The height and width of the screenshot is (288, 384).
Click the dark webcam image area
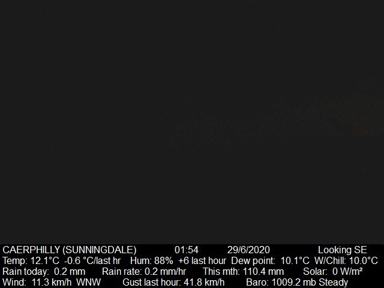pyautogui.click(x=192, y=122)
